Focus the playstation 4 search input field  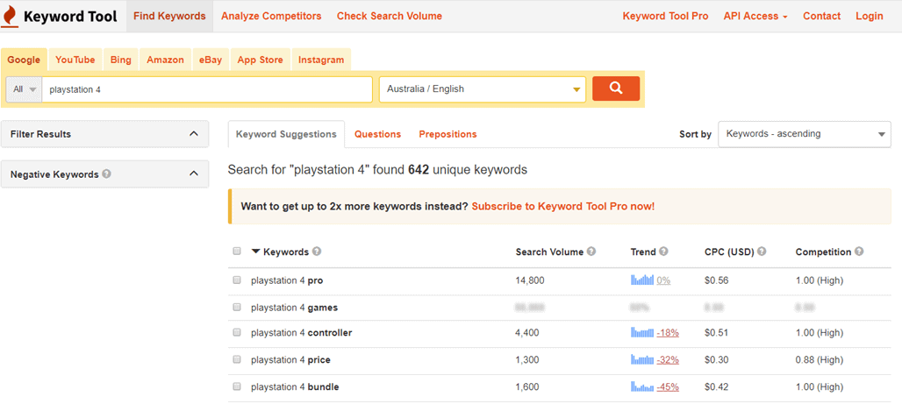[207, 89]
